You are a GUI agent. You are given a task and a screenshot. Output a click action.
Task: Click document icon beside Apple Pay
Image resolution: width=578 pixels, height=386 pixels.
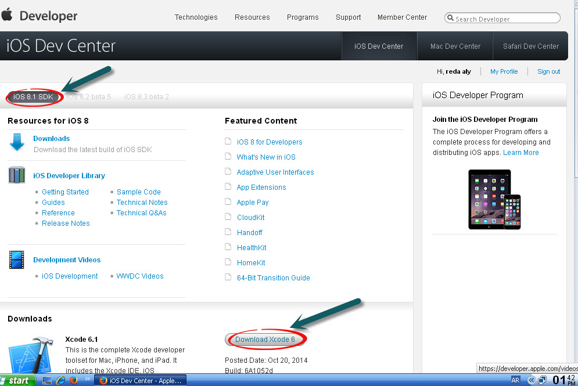pyautogui.click(x=228, y=202)
